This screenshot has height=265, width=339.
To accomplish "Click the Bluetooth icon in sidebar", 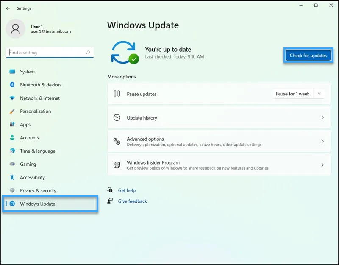I will click(12, 84).
